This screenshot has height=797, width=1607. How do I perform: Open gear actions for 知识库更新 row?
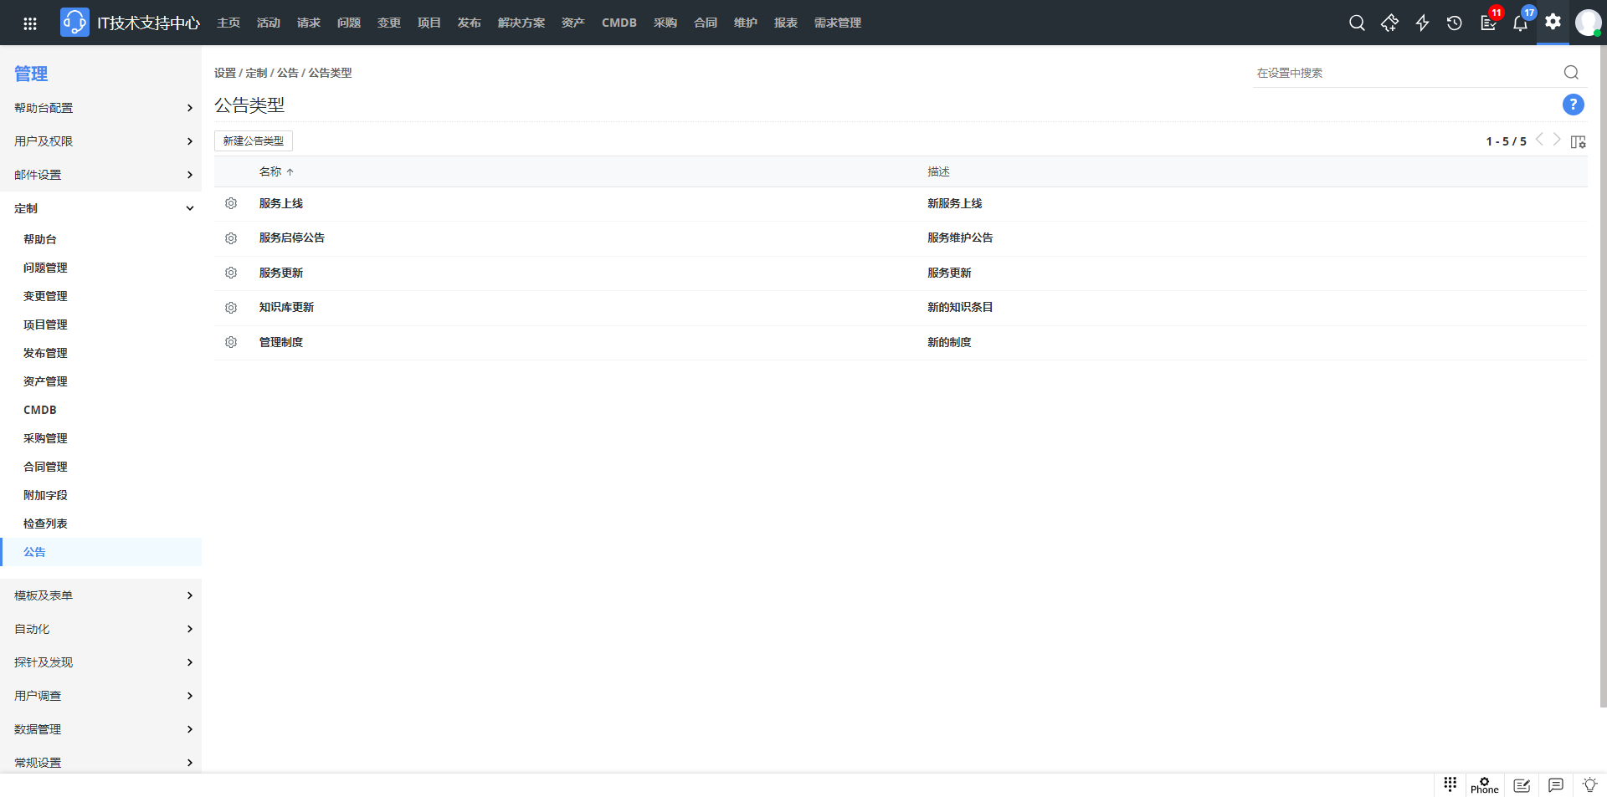[x=231, y=308]
